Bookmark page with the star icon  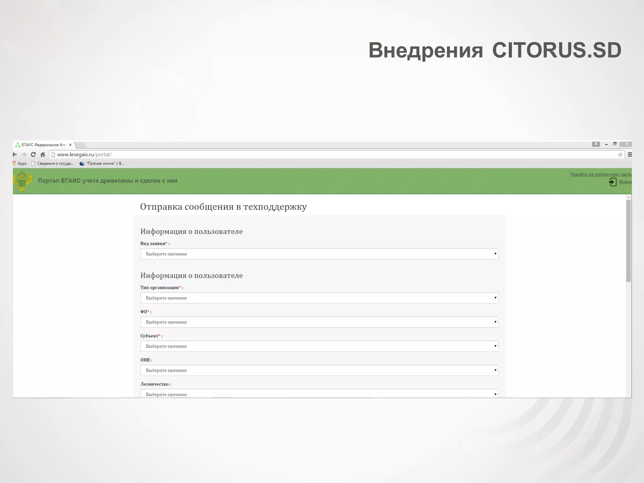[x=620, y=154]
